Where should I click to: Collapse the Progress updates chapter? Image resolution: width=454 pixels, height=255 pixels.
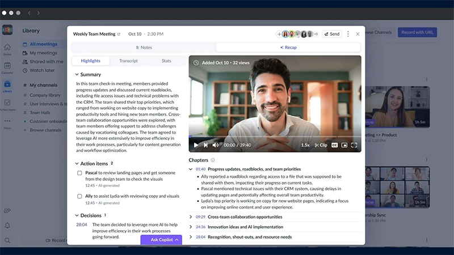click(191, 169)
